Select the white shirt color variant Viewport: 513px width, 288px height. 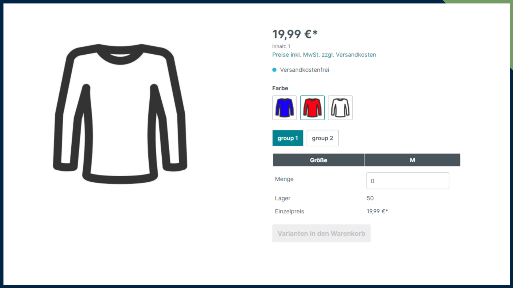coord(340,108)
